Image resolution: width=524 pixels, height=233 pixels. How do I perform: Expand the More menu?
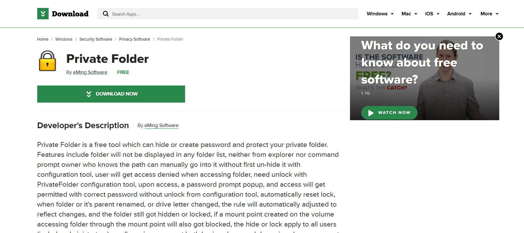click(490, 14)
